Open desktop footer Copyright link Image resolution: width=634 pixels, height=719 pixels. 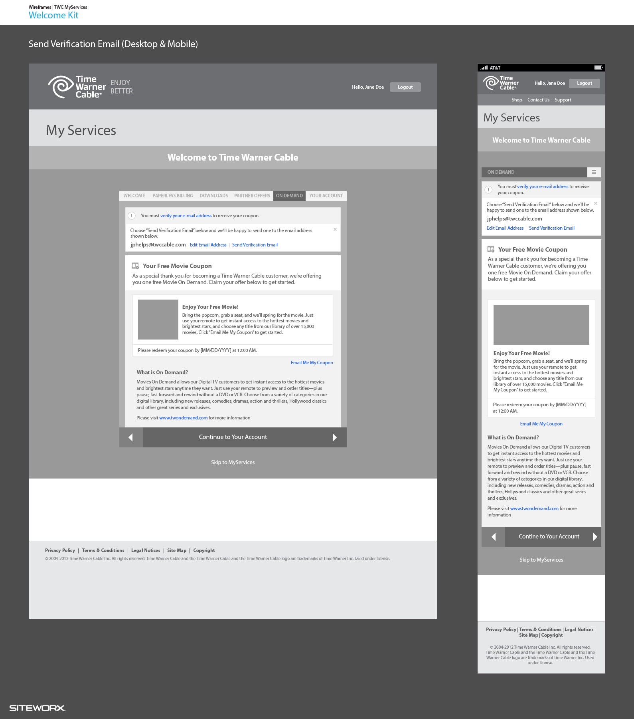pos(204,550)
